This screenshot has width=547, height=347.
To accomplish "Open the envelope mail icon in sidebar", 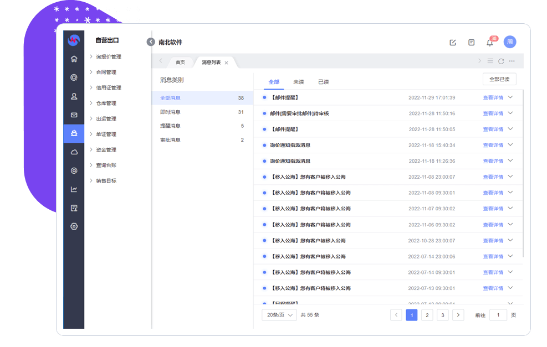I will tap(74, 115).
